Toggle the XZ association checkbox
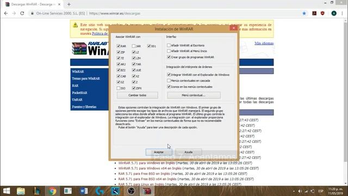Image resolution: width=348 pixels, height=196 pixels. coord(133,76)
